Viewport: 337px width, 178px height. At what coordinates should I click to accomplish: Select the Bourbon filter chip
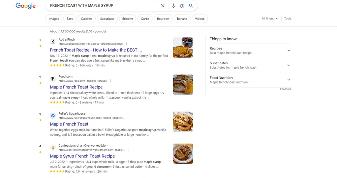tap(163, 19)
